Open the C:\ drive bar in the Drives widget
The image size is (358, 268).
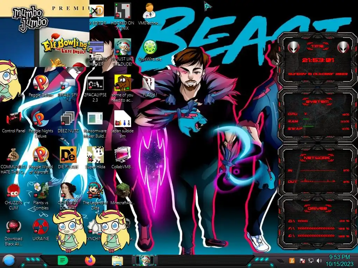coord(318,221)
